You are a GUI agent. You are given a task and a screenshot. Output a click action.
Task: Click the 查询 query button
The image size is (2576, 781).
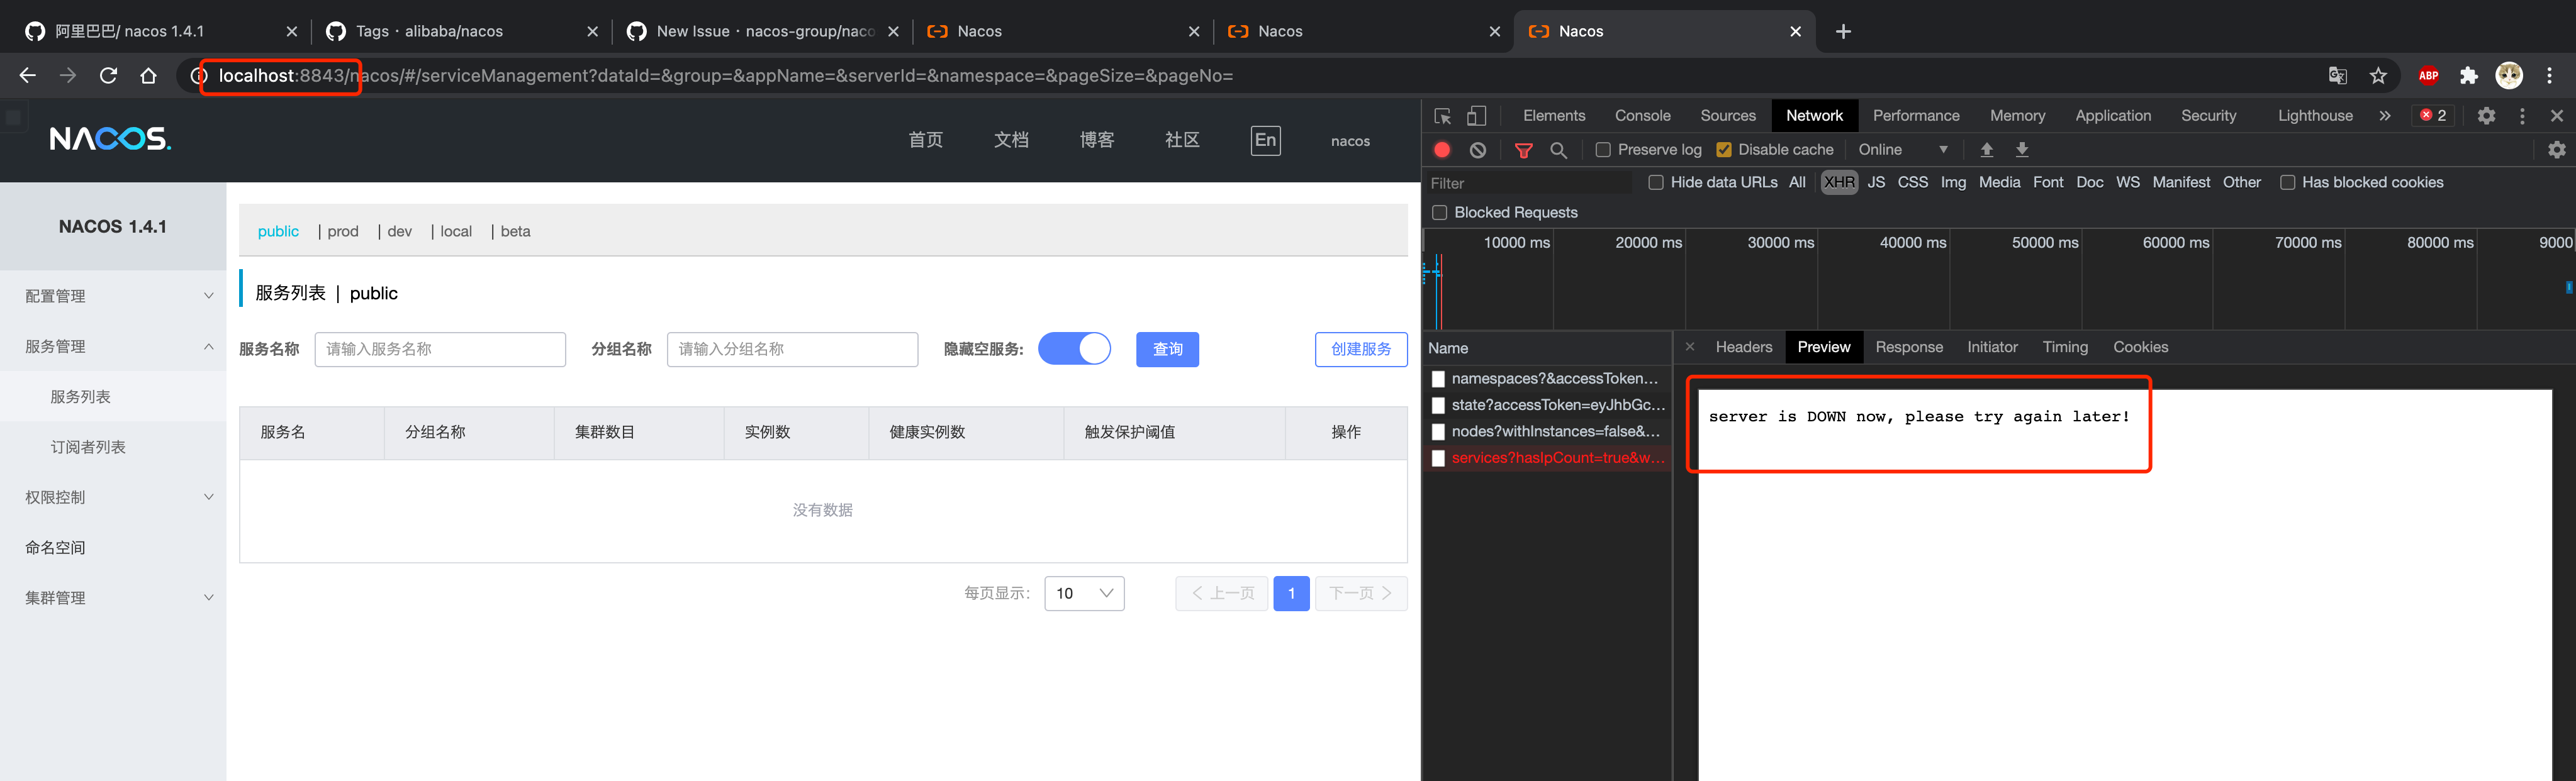[x=1167, y=349]
